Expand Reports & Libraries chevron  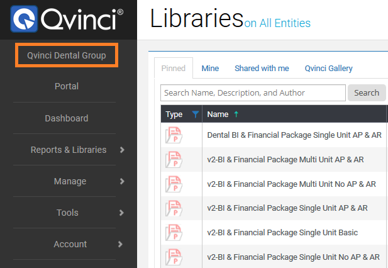click(x=122, y=150)
